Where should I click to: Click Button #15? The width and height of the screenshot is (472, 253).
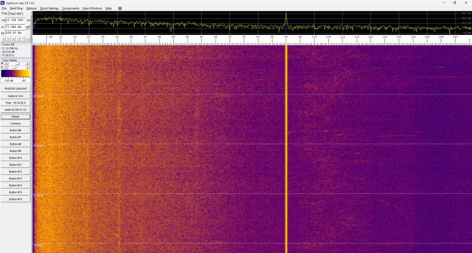tap(15, 192)
